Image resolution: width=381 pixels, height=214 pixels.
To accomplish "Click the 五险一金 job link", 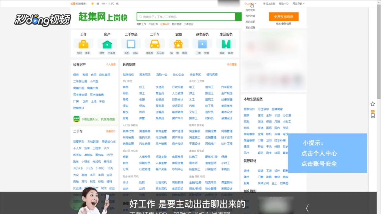I will [162, 75].
